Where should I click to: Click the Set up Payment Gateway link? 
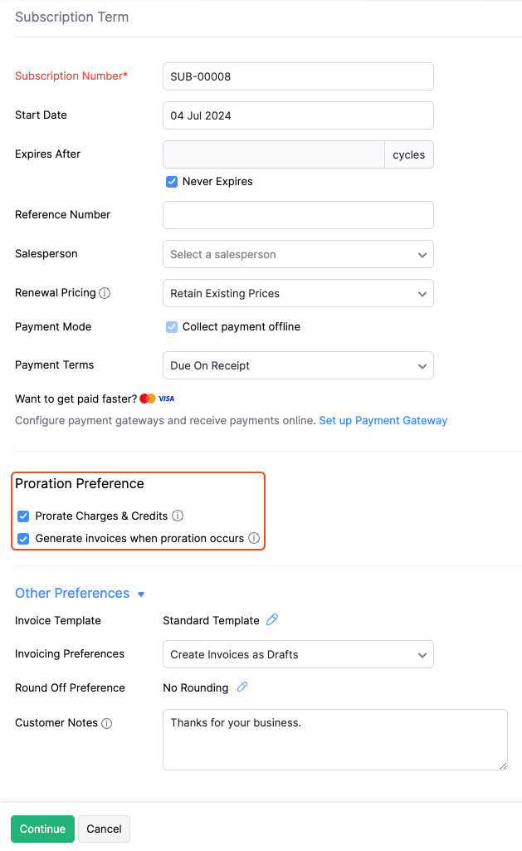tap(383, 420)
